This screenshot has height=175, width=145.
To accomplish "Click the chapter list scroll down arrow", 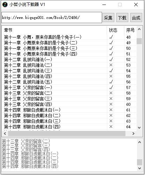I will 139,128.
